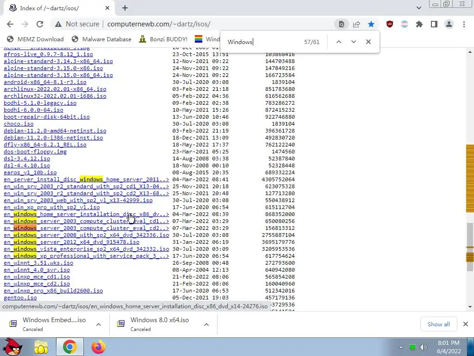Expand options for Windows Embed....iso download
474x356 pixels.
coord(99,324)
